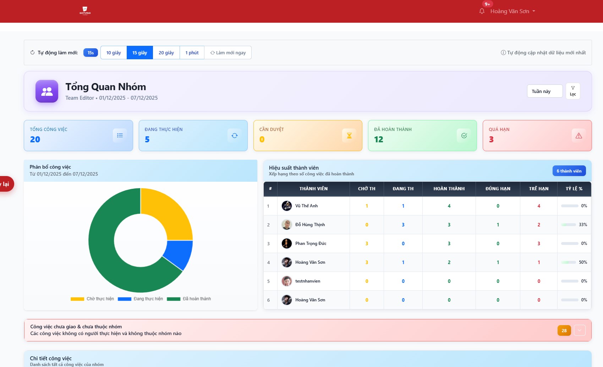Switch refresh interval to 1 phút

pyautogui.click(x=192, y=52)
